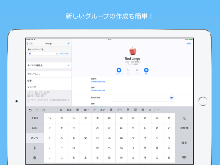Tap the plus icon to add group
Image resolution: width=220 pixels, height=165 pixels.
pos(69,43)
